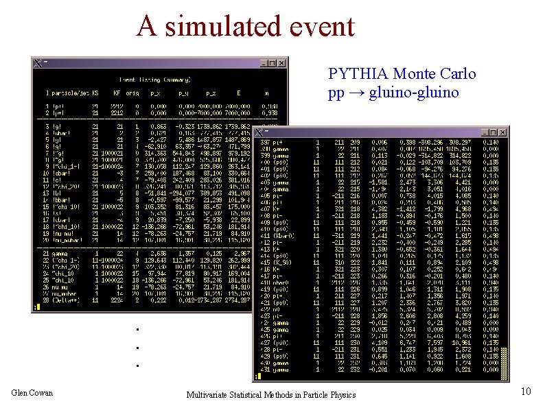
Task: Click row '401 (pi0)' in right terminal
Action: point(380,169)
